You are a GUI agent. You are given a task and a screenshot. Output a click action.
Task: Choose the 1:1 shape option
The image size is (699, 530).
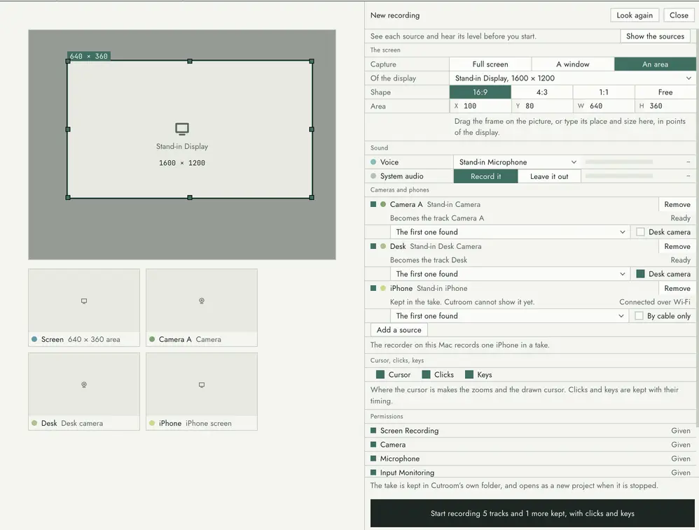604,92
